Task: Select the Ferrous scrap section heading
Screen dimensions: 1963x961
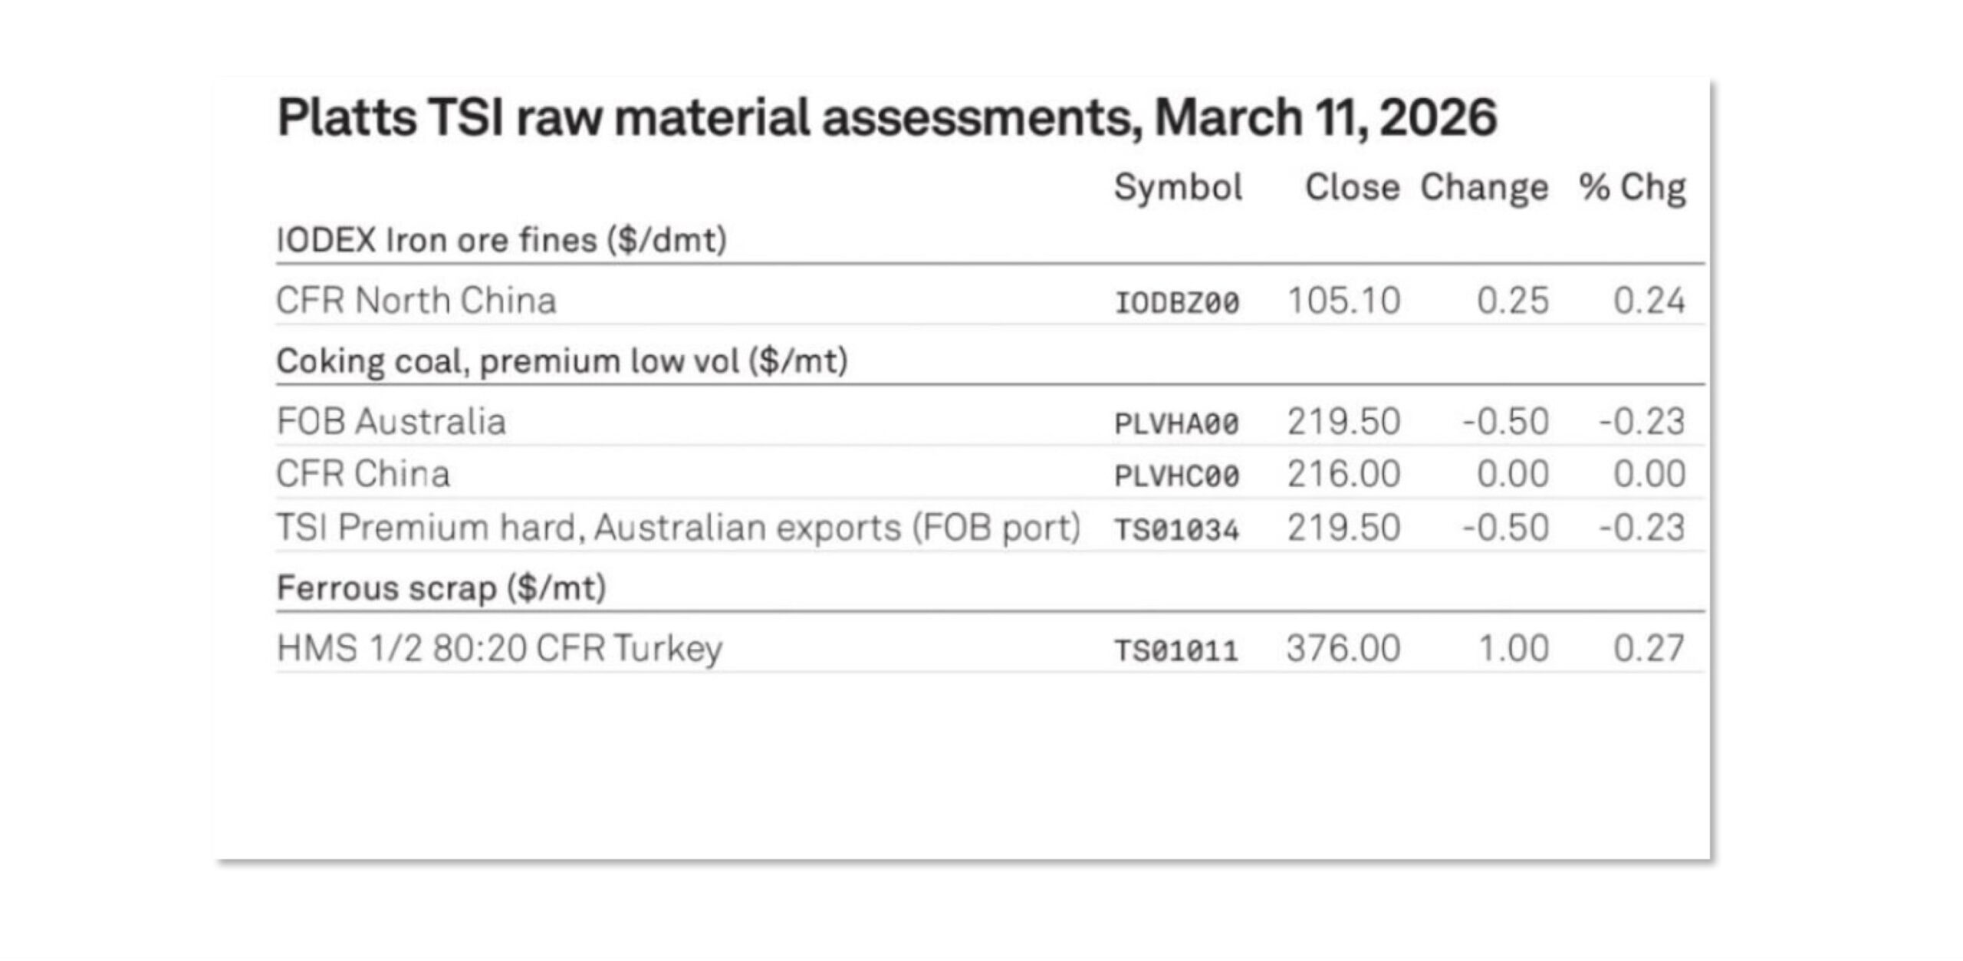Action: [441, 588]
